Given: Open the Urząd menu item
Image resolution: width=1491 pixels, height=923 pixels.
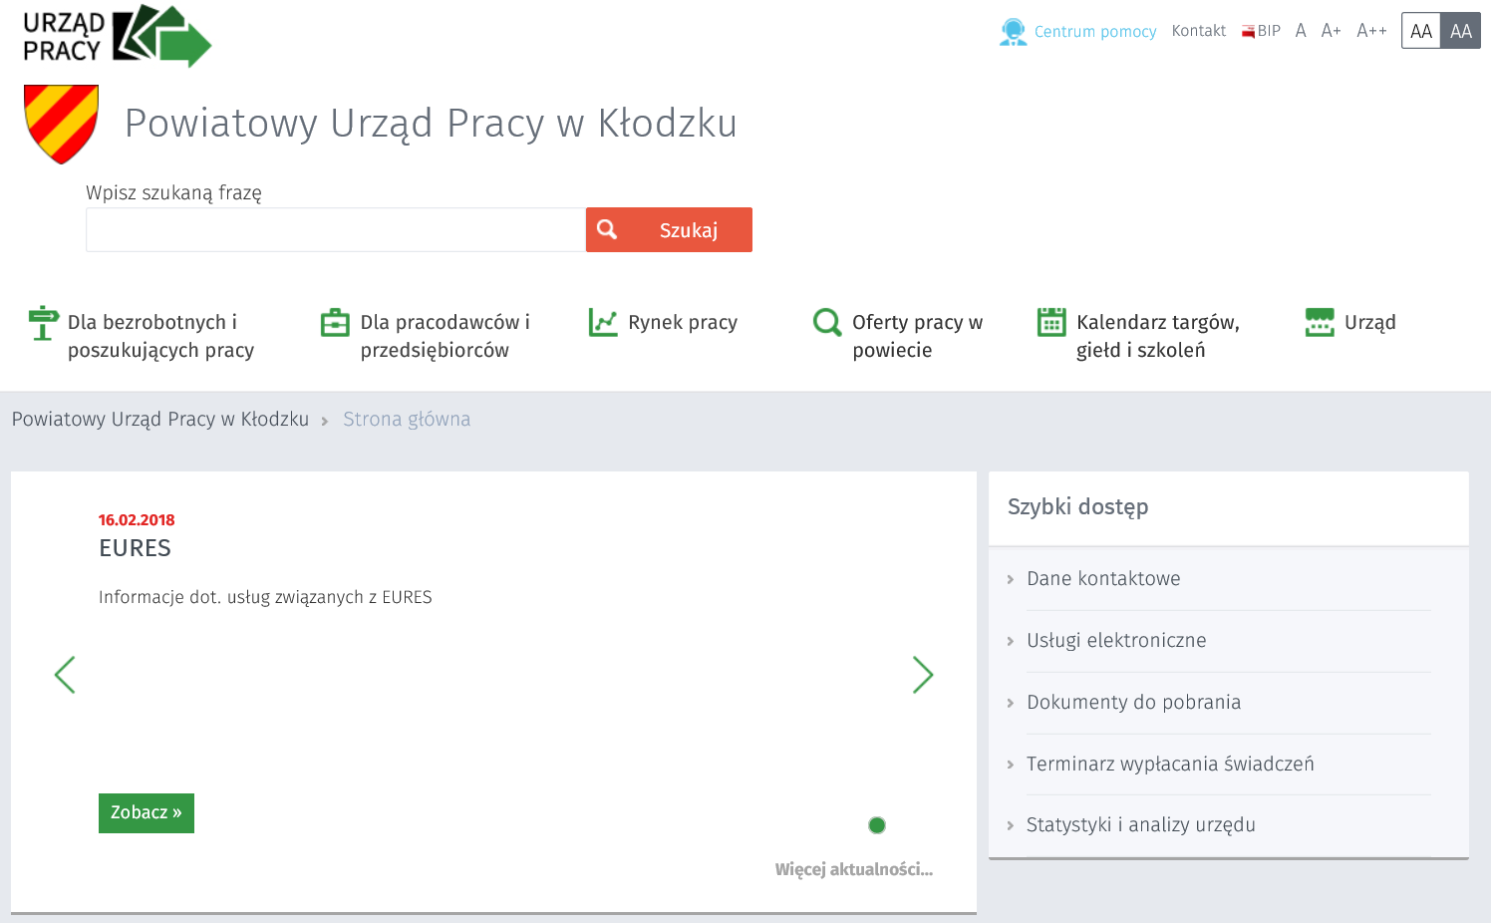Looking at the screenshot, I should click(x=1369, y=323).
